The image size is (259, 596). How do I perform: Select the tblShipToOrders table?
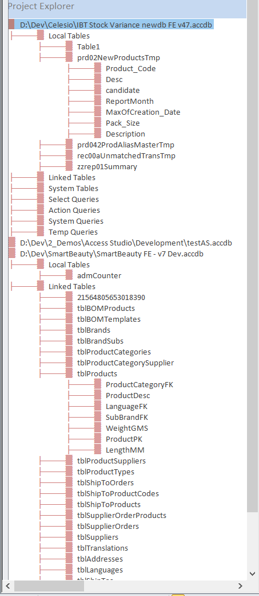click(105, 483)
